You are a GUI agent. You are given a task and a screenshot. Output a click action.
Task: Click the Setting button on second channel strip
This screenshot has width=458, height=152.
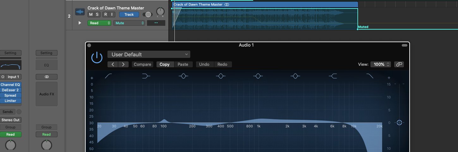click(46, 53)
